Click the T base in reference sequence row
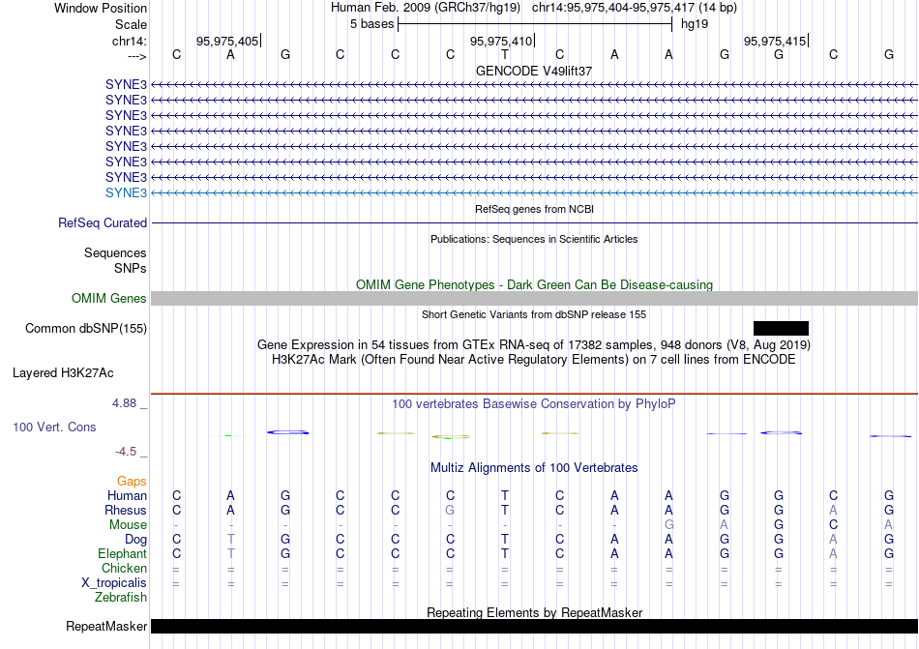Screen dimensions: 919x649 [505, 54]
